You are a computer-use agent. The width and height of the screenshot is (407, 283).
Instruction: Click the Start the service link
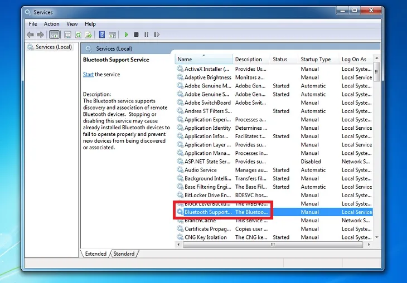[88, 74]
